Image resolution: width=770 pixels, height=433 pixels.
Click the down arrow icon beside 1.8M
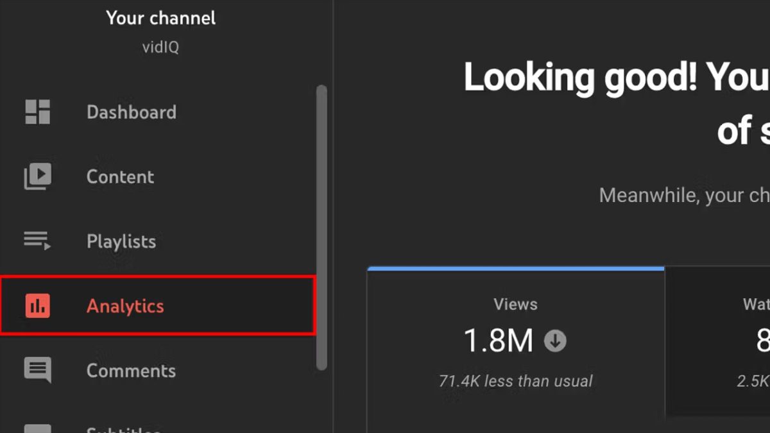[556, 341]
